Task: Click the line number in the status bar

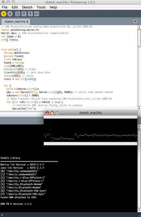Action: click(2, 215)
